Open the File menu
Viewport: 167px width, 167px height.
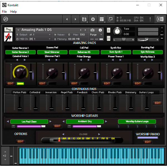(4, 11)
